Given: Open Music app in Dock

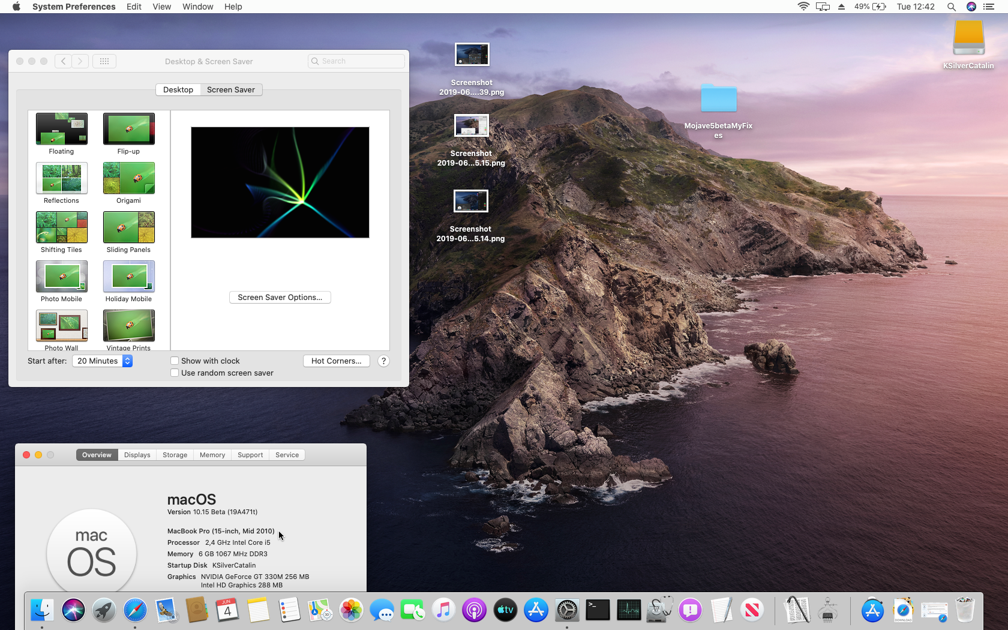Looking at the screenshot, I should click(x=443, y=611).
